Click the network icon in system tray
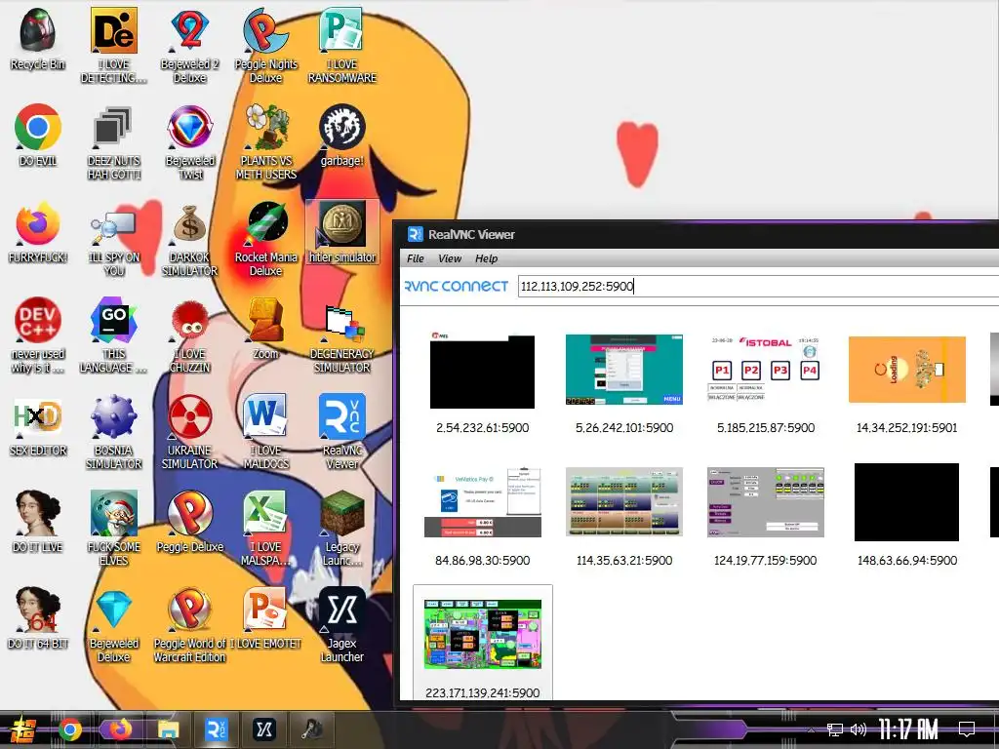 835,729
